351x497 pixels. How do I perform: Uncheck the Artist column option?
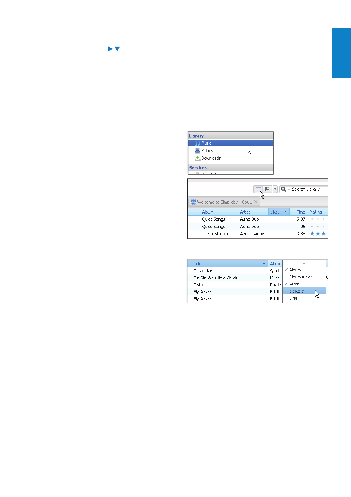point(294,284)
